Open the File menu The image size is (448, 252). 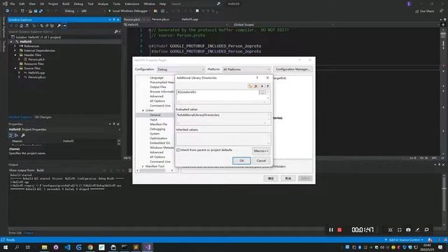click(13, 4)
